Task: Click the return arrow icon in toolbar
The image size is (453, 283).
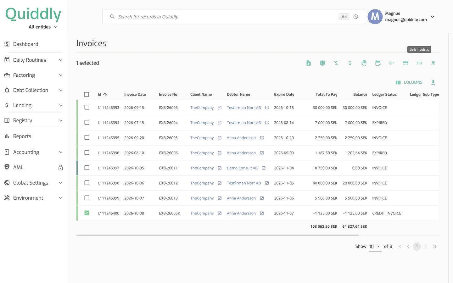Action: (x=392, y=63)
